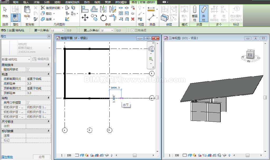
Task: Switch to the 视图 (View) ribbon tab
Action: (x=97, y=2)
